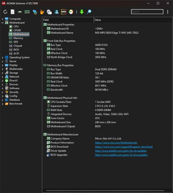
Task: Select the Chipset tree item
Action: 18,46
